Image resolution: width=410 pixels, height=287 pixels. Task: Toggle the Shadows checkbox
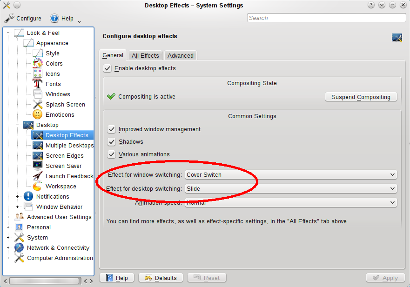click(x=111, y=142)
